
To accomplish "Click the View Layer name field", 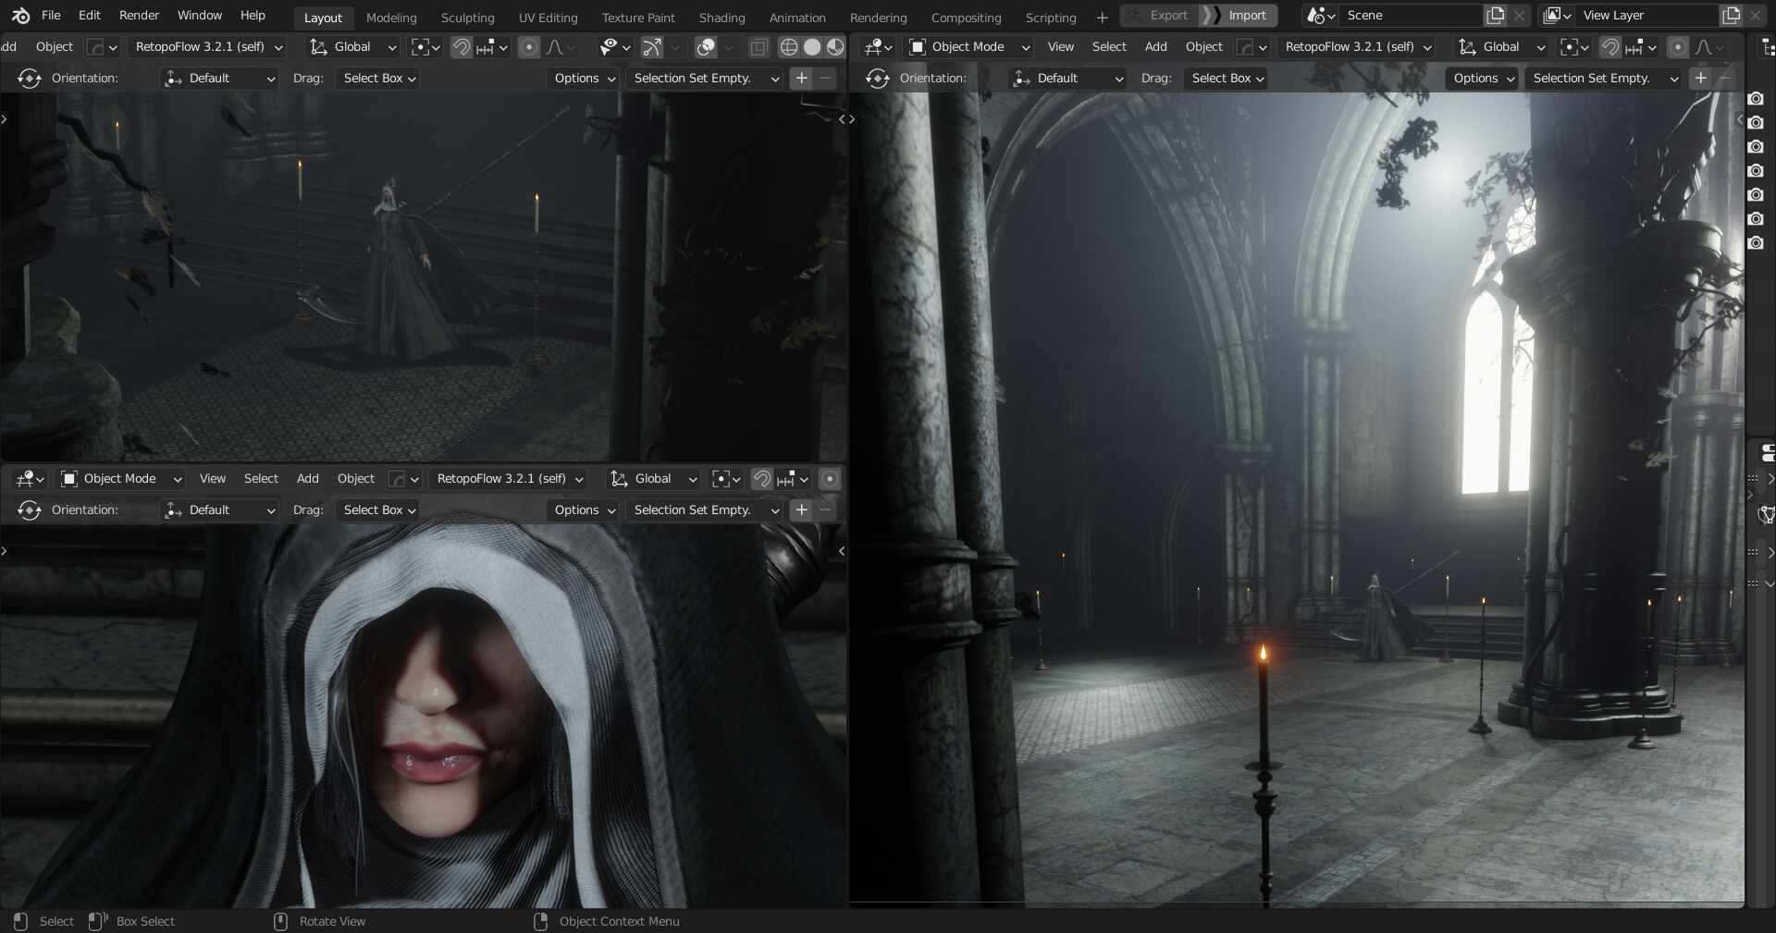I will [1647, 16].
